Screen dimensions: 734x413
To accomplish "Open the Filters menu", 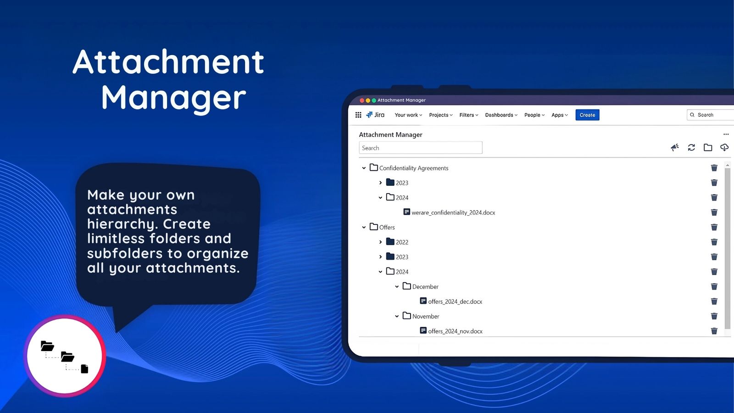I will (x=469, y=115).
